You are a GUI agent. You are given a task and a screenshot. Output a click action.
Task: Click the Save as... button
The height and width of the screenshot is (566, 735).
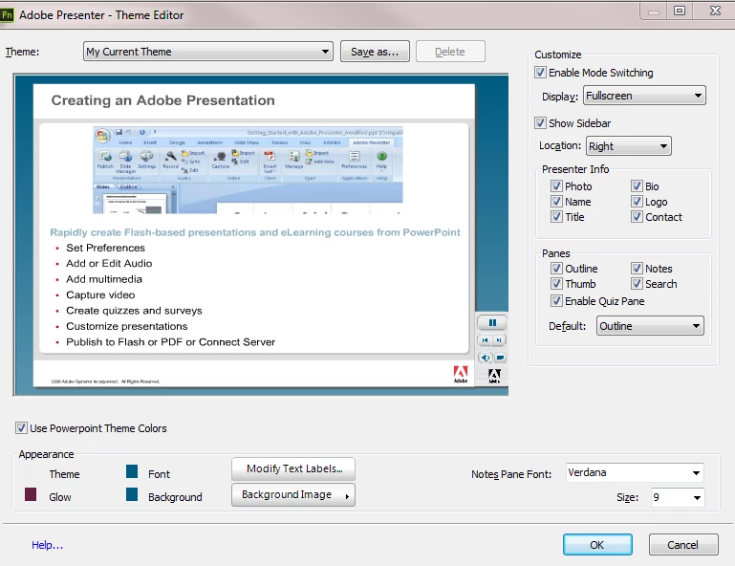tap(375, 52)
